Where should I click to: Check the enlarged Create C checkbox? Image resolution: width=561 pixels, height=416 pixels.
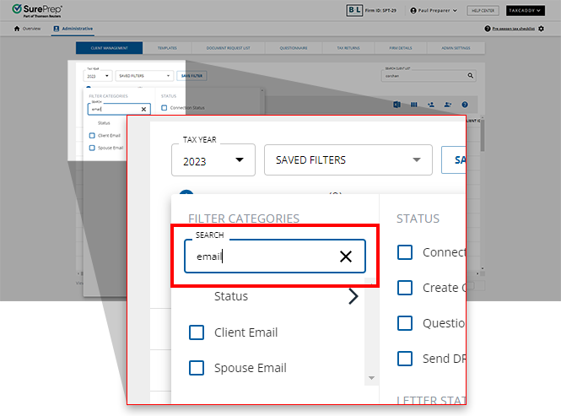coord(405,288)
